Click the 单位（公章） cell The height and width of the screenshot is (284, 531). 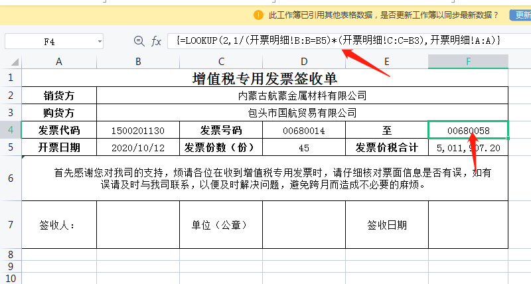pyautogui.click(x=221, y=225)
